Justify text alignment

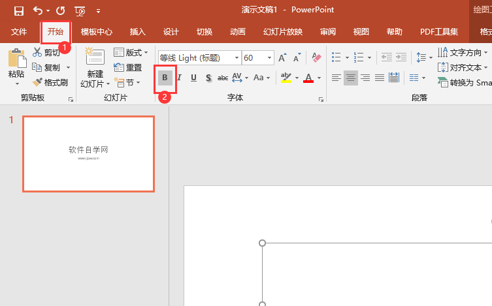(x=380, y=78)
